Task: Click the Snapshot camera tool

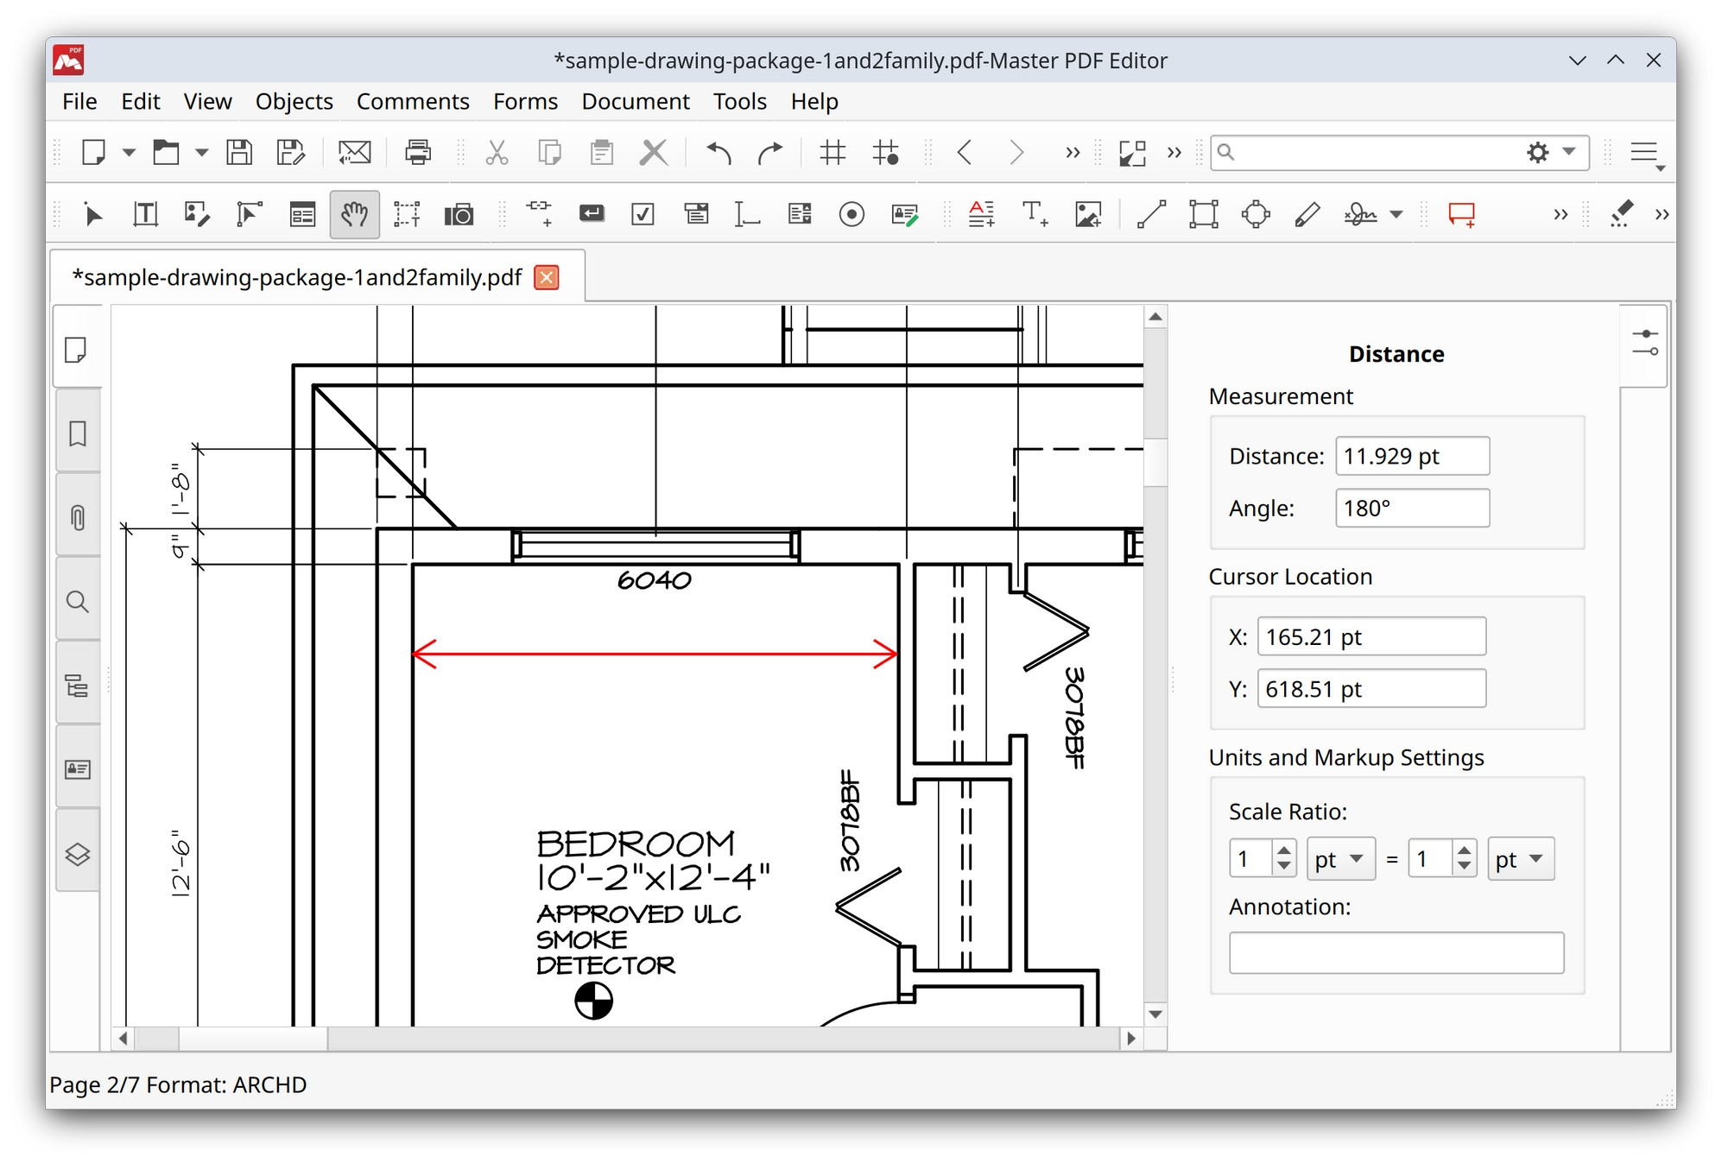Action: coord(459,214)
